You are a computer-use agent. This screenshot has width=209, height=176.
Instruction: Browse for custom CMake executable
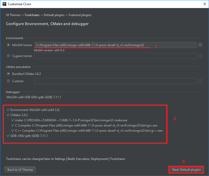pos(200,81)
